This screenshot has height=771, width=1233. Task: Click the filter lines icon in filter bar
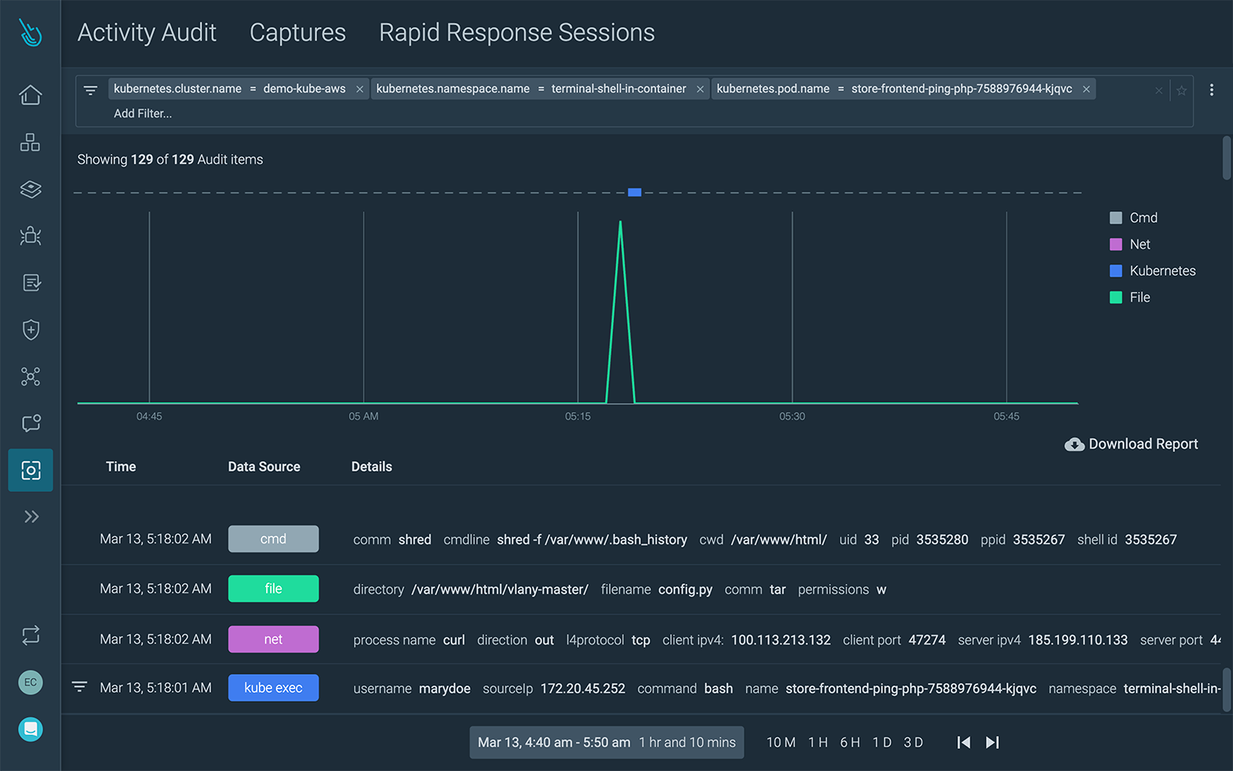click(91, 90)
